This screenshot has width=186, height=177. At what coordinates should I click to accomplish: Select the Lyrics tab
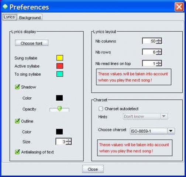tap(9, 17)
